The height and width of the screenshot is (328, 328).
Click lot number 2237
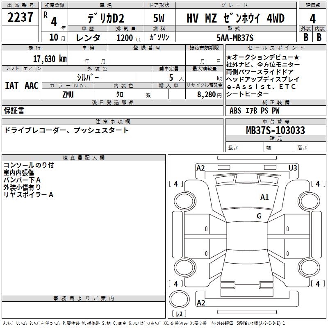point(20,17)
